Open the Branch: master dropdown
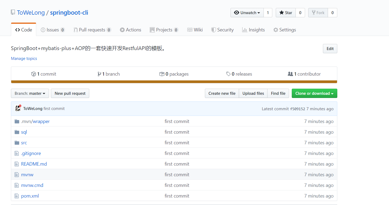Image resolution: width=389 pixels, height=205 pixels. (x=30, y=93)
